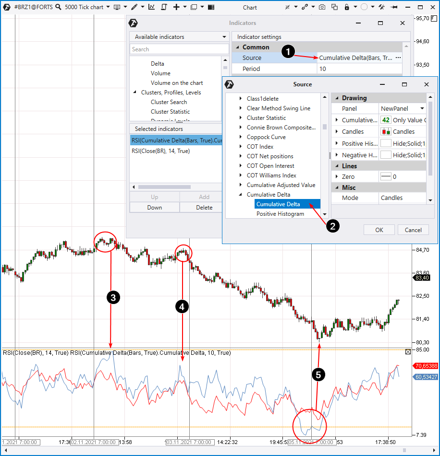Open chart settings via crossed-tools icon
Screen dimensions: 440x456
381,7
